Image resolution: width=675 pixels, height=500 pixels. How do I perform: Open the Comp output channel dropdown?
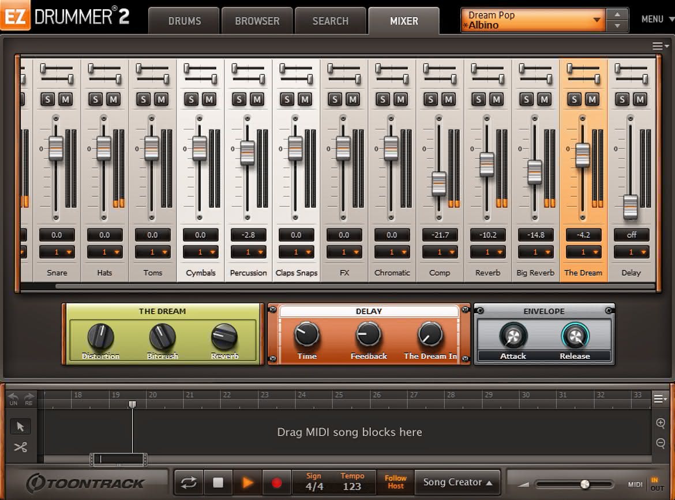pyautogui.click(x=440, y=252)
